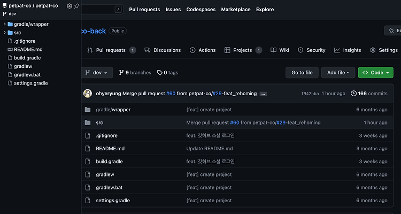Open commit message on .gitignore row
This screenshot has width=401, height=214.
tap(210, 136)
